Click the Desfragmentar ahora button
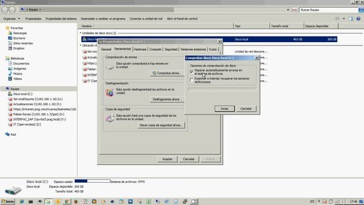 point(167,99)
